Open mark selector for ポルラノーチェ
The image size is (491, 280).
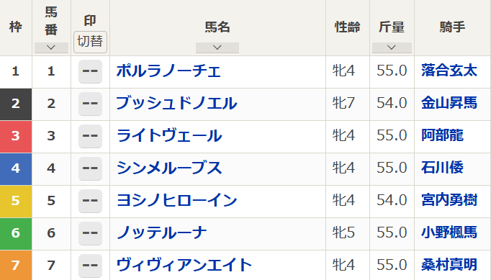click(90, 71)
